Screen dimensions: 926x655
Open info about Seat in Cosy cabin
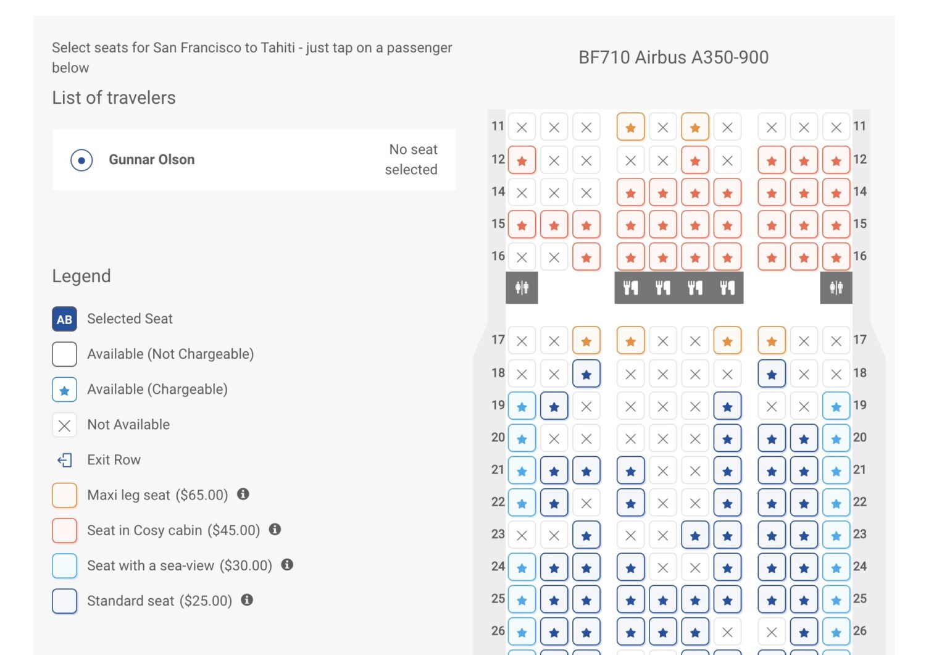(x=276, y=530)
